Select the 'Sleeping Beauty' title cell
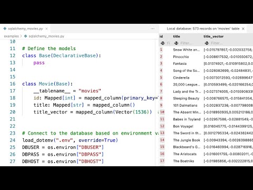 [x=186, y=98]
